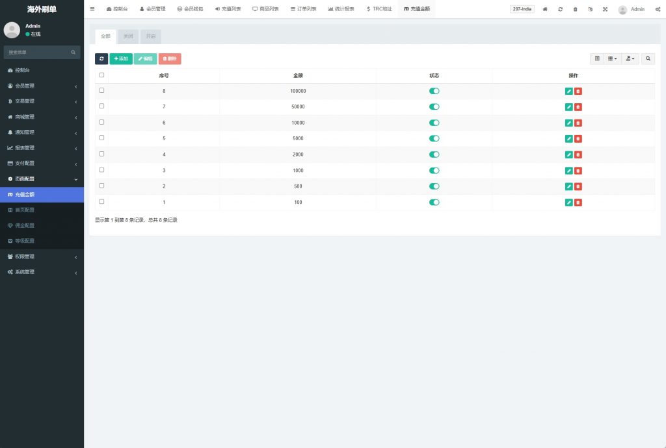The image size is (666, 448).
Task: Open the export dropdown in the table toolbar
Action: [x=628, y=58]
